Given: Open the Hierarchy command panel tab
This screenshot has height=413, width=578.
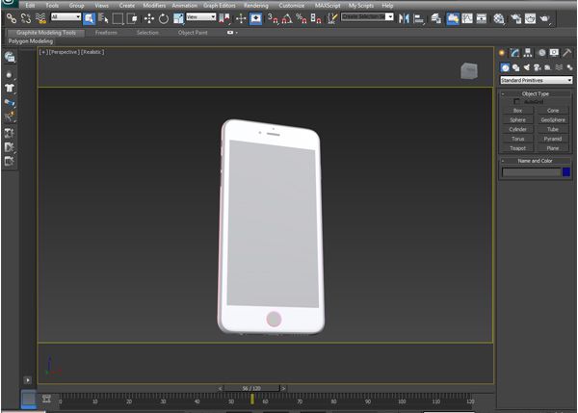Looking at the screenshot, I should (x=528, y=53).
